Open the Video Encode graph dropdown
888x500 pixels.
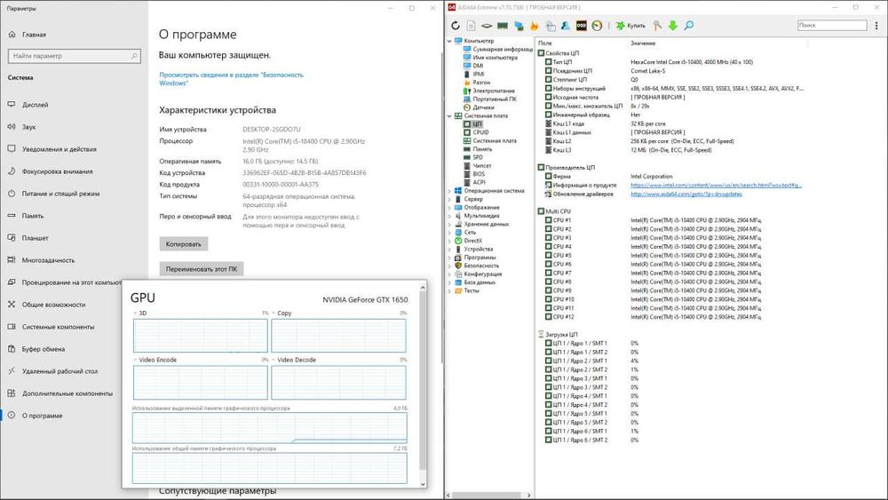coord(135,361)
